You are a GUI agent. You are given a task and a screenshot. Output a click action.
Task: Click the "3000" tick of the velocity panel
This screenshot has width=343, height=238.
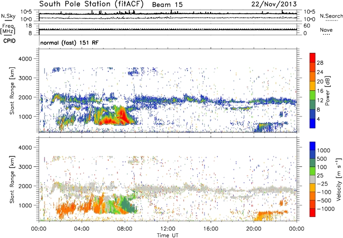click(25, 167)
